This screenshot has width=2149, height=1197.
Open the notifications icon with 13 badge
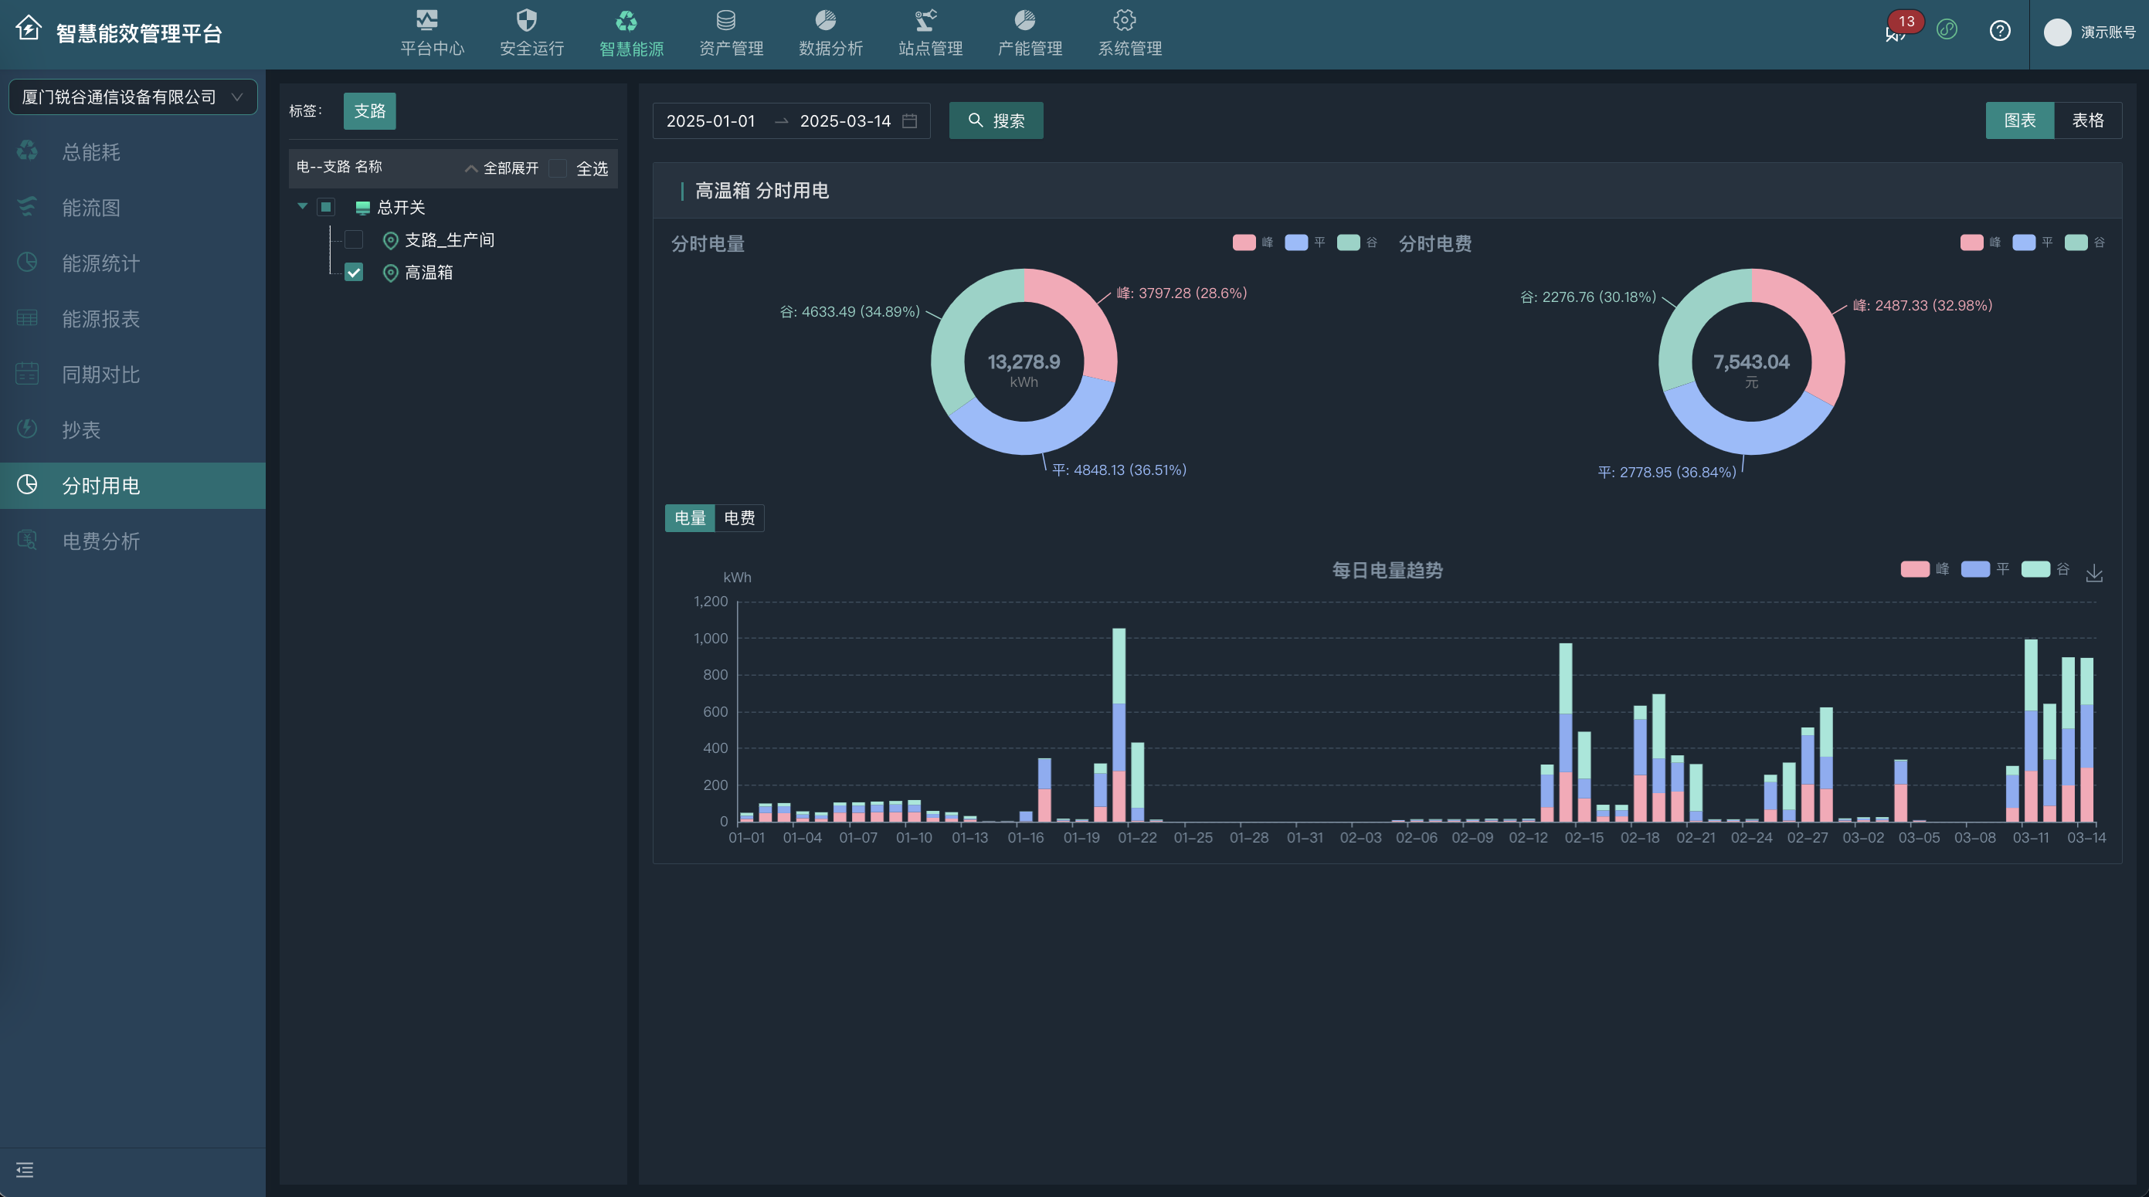pyautogui.click(x=1896, y=32)
